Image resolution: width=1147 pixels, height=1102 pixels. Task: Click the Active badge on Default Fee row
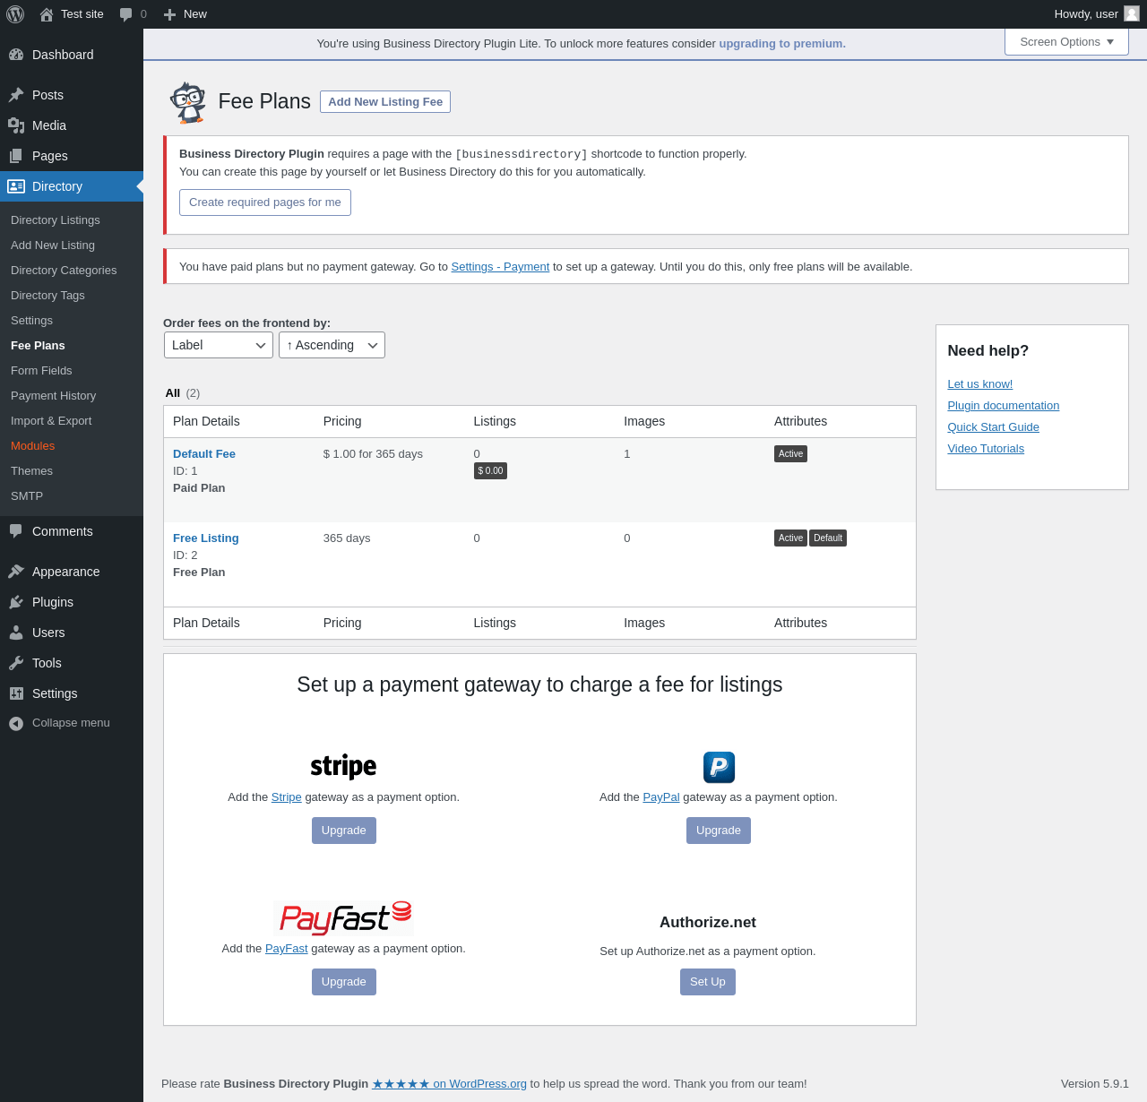click(790, 454)
